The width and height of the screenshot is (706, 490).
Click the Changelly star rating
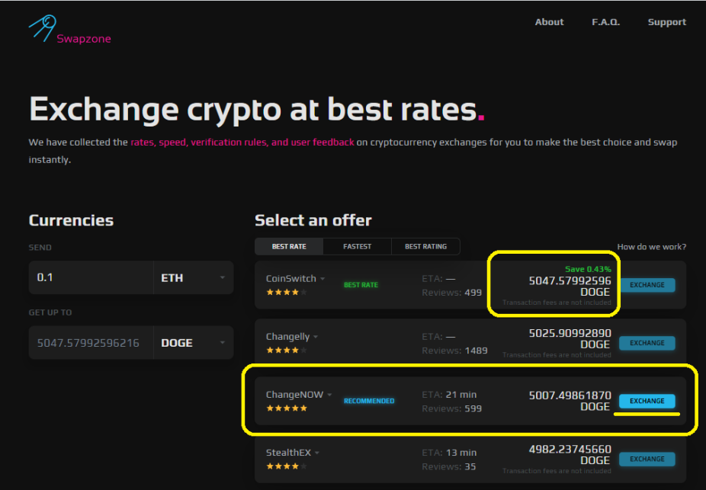coord(287,350)
